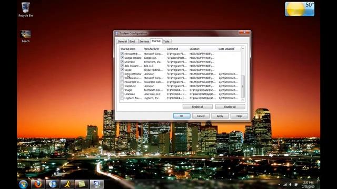The height and width of the screenshot is (189, 337).
Task: Select the Skype Technol... manufacturer cell
Action: click(153, 70)
